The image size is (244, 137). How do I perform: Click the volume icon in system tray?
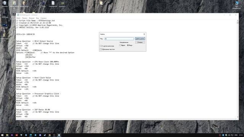tap(229, 135)
